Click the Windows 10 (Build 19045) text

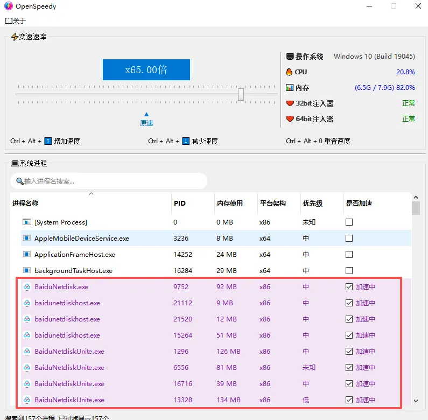[374, 57]
